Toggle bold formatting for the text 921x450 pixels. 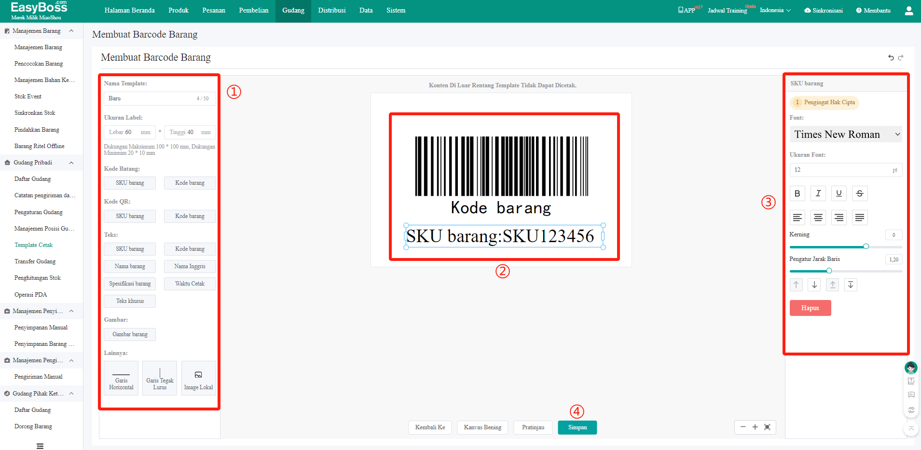point(797,193)
